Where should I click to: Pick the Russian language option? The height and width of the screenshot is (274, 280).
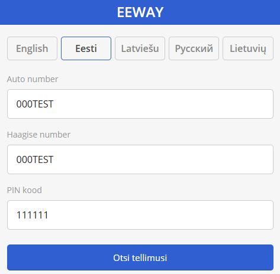194,48
